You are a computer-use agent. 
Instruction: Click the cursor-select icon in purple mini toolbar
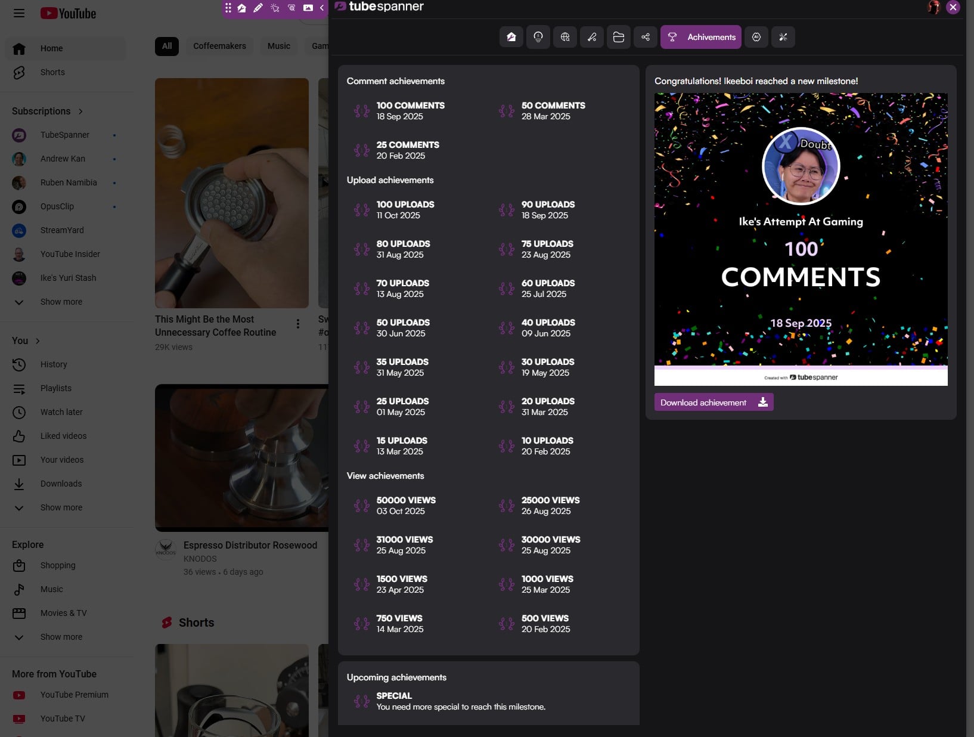point(275,8)
